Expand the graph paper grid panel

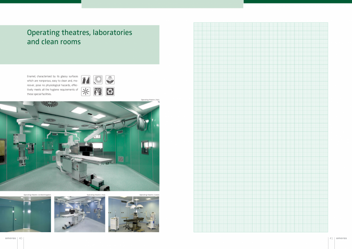[260, 127]
